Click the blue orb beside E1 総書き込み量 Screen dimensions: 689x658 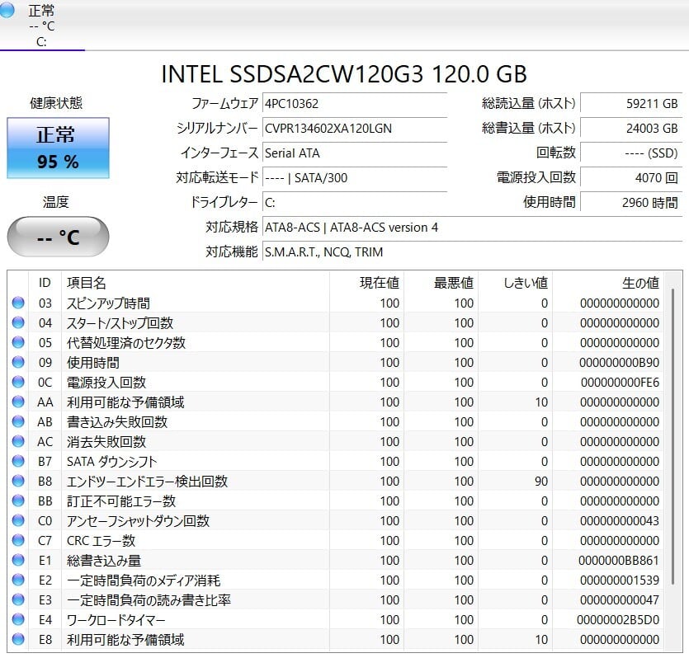18,561
